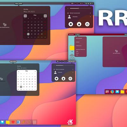Viewport: 127px width, 127px height.
Task: Open Settings gear in top screenshot's system menu
Action: pyautogui.click(x=71, y=24)
